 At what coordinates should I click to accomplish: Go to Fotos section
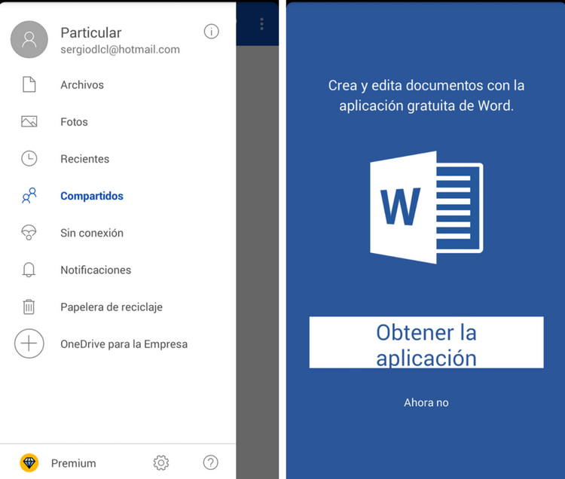[x=118, y=122]
